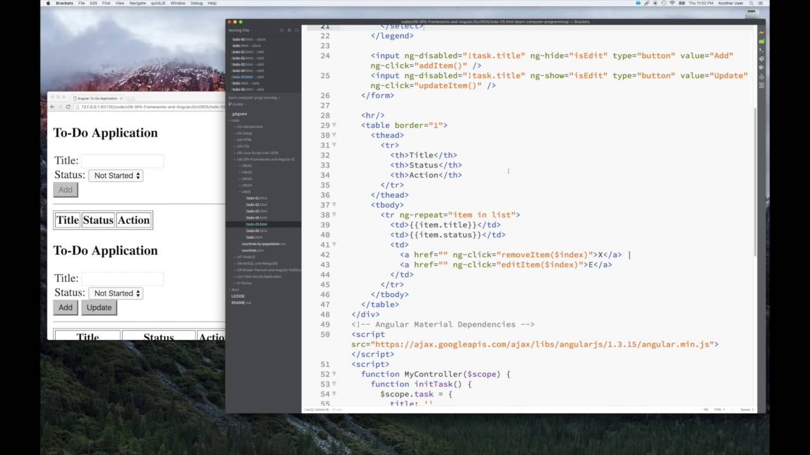The image size is (810, 455).
Task: Click Spaces: 2 indentation setting in status bar
Action: (747, 409)
